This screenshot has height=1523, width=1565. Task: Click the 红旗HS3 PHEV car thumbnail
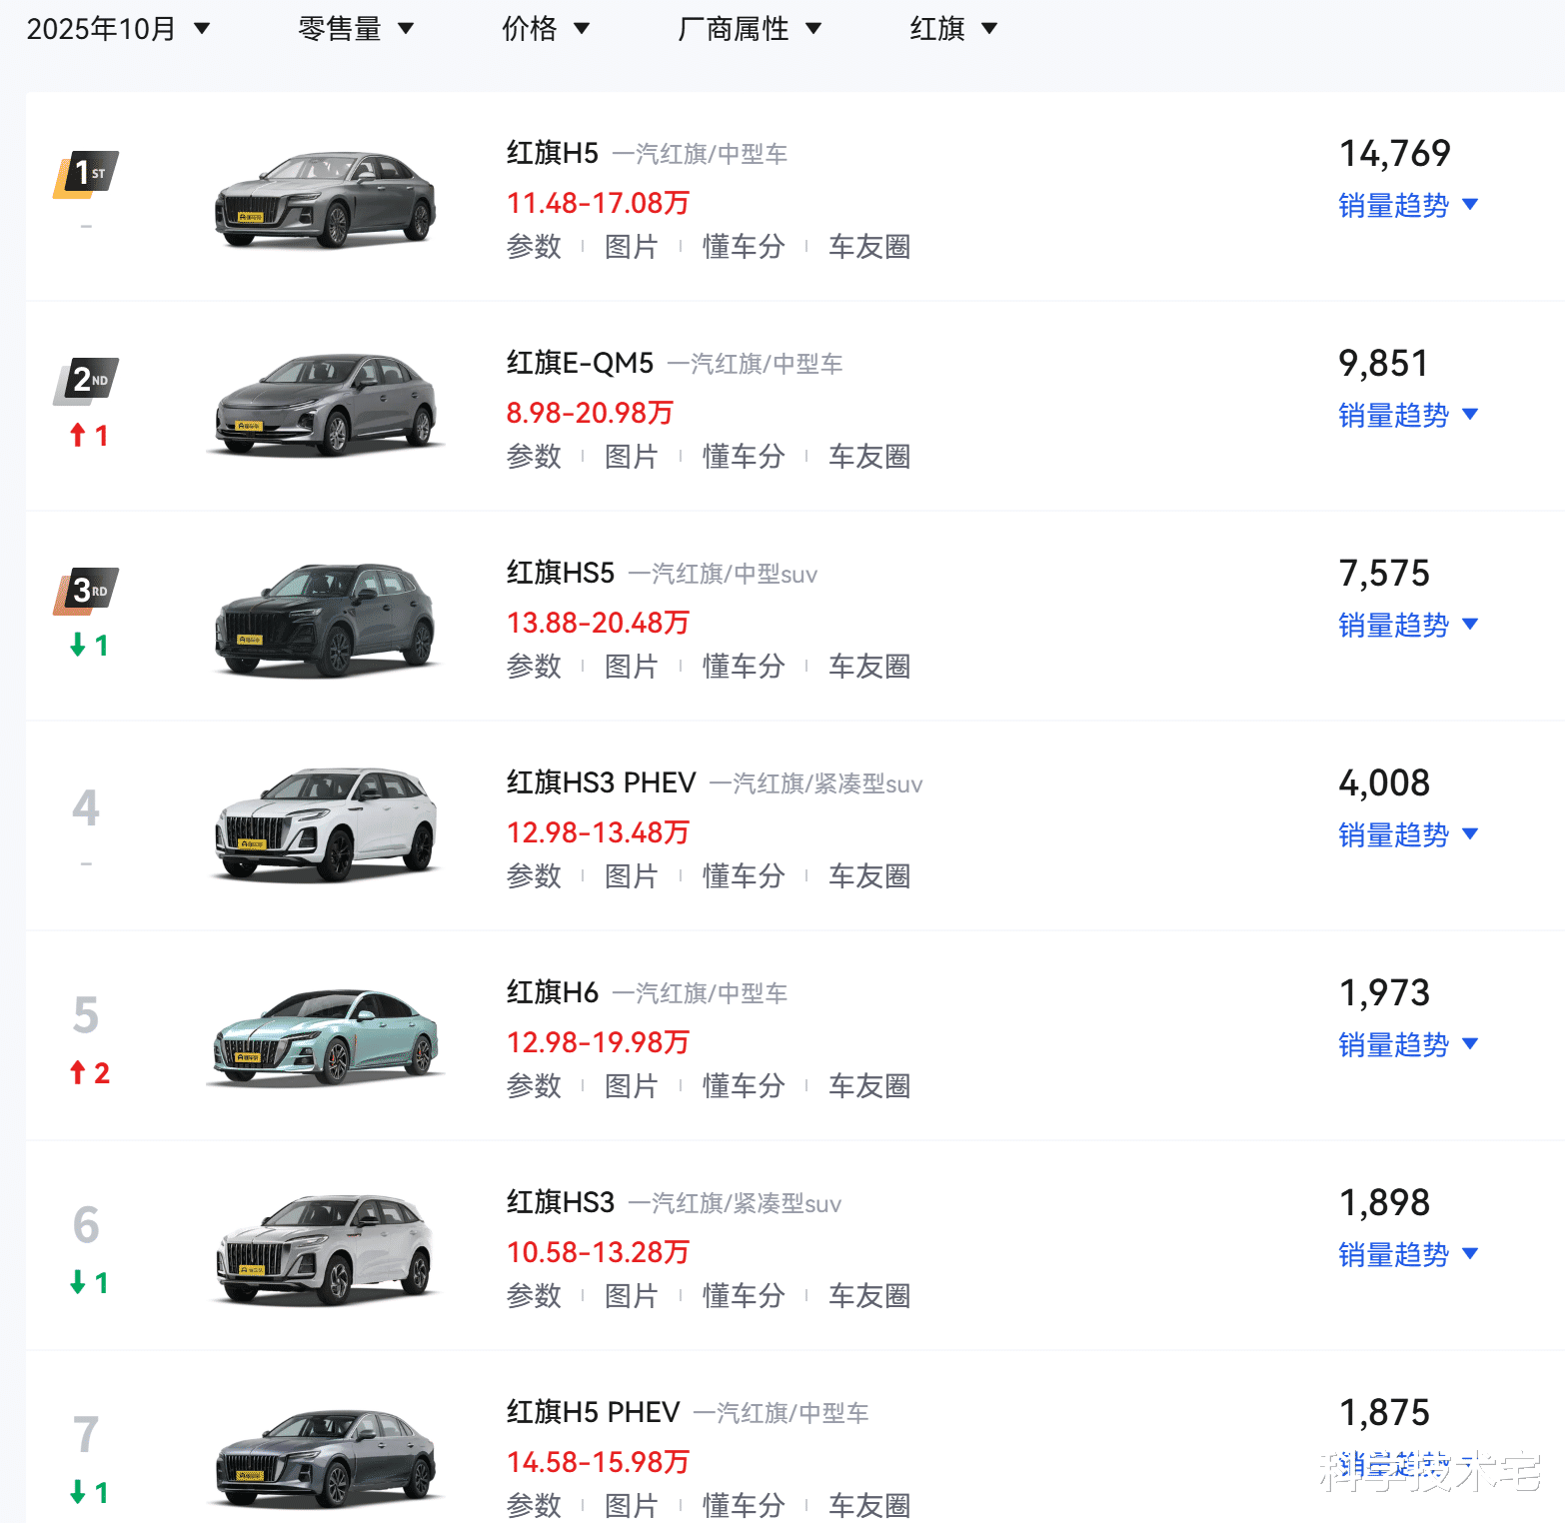[326, 825]
